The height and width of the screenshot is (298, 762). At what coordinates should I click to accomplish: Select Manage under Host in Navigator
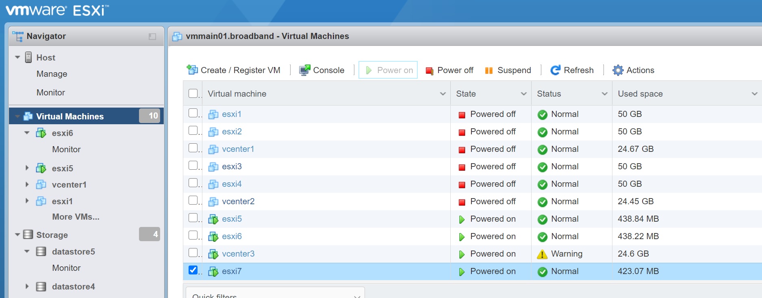52,74
